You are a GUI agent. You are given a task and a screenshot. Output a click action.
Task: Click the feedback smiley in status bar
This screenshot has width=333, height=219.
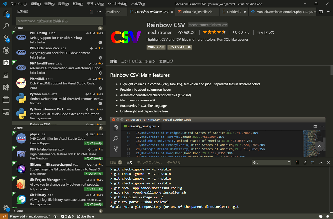point(321,216)
